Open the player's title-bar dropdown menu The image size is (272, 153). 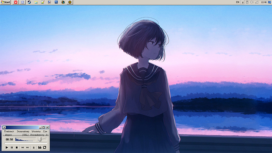4,127
